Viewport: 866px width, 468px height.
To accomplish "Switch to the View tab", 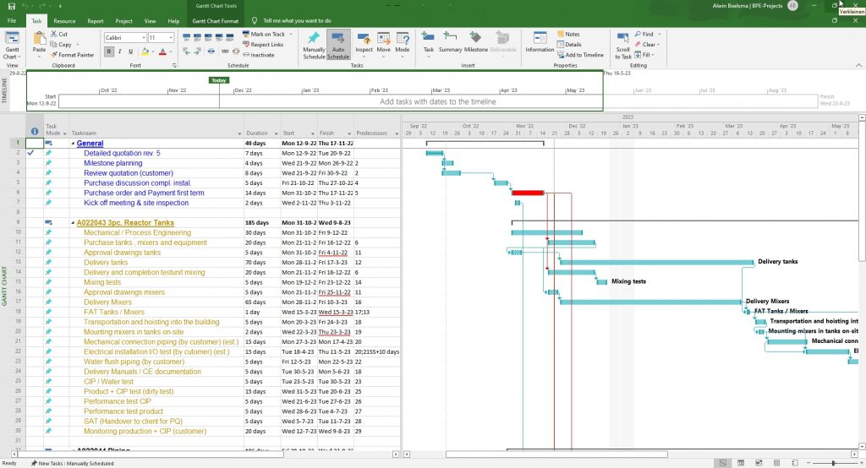I will (x=151, y=21).
